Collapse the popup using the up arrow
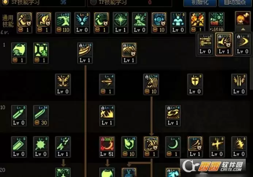253x177 pixels. [x=243, y=29]
